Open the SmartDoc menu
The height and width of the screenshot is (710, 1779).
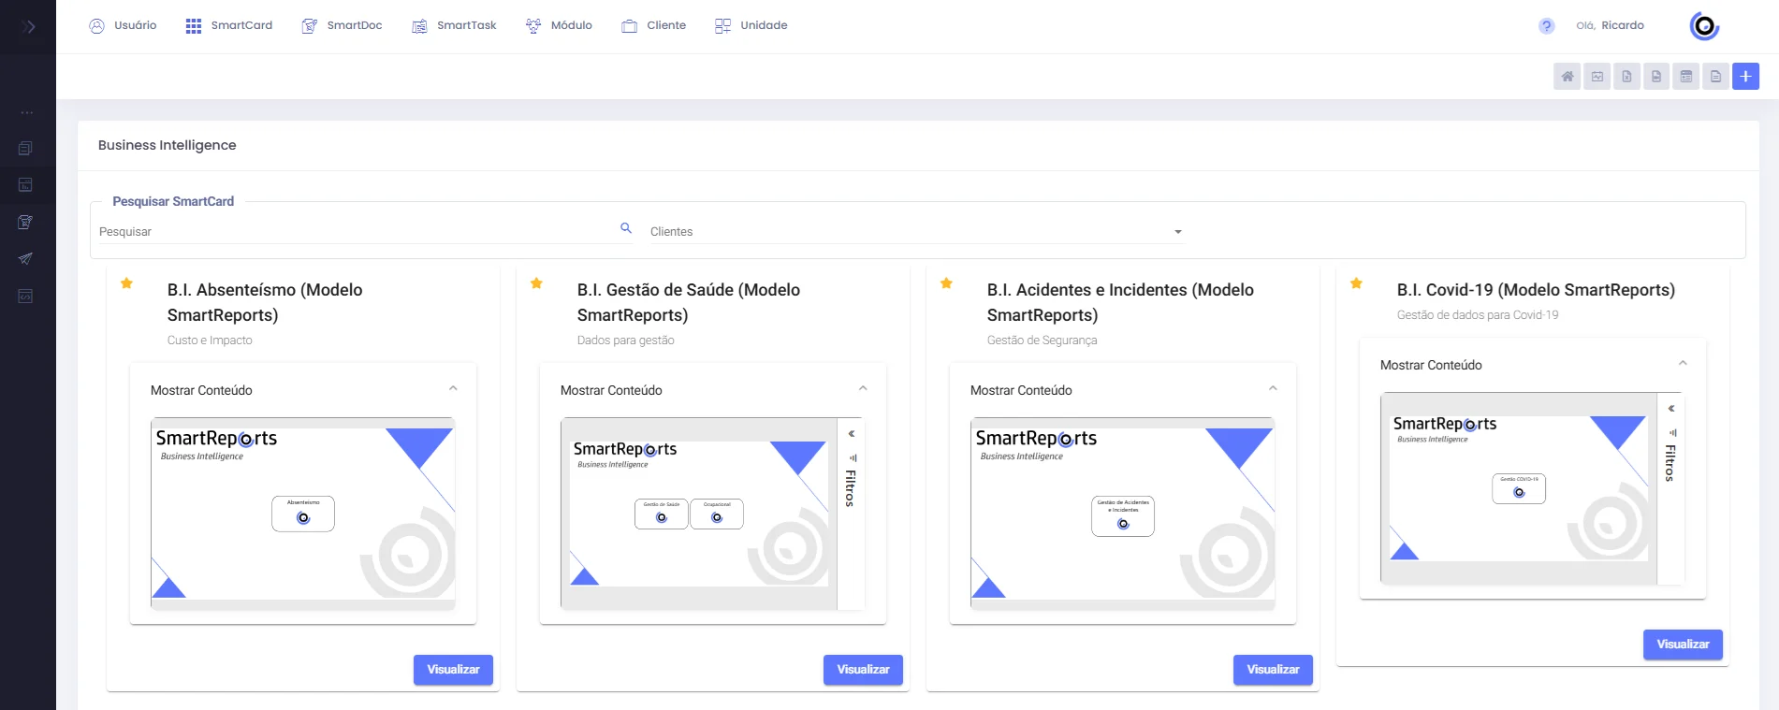pos(342,26)
